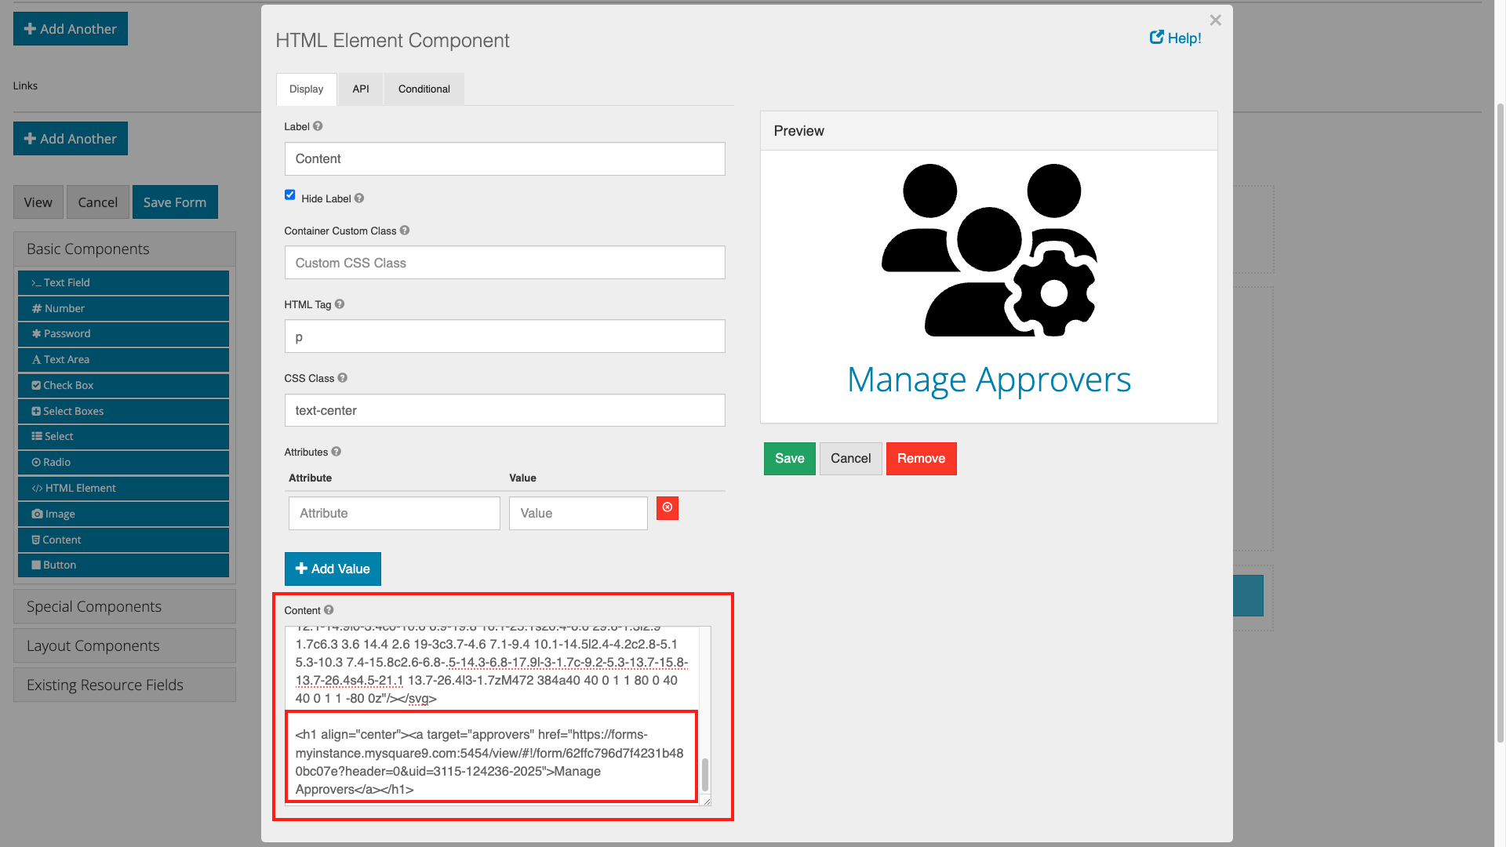This screenshot has width=1506, height=847.
Task: Open the Help documentation link
Action: pyautogui.click(x=1175, y=37)
